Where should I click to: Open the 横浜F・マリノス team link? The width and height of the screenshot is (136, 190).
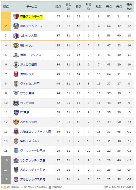pos(30,55)
